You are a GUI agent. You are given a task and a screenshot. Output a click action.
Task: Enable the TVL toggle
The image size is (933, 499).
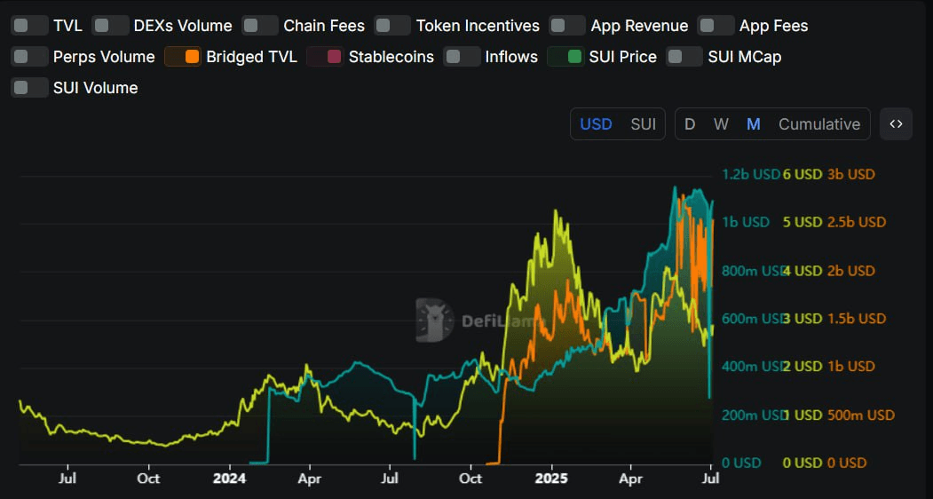pyautogui.click(x=29, y=26)
